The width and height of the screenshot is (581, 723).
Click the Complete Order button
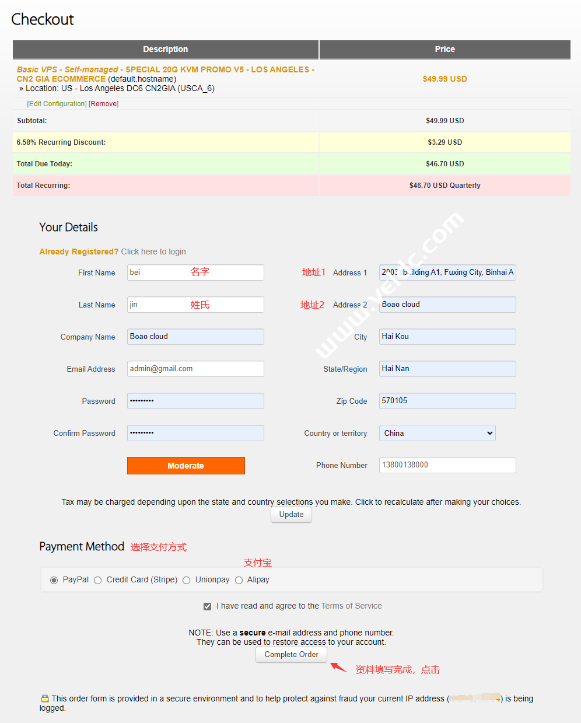click(x=292, y=655)
